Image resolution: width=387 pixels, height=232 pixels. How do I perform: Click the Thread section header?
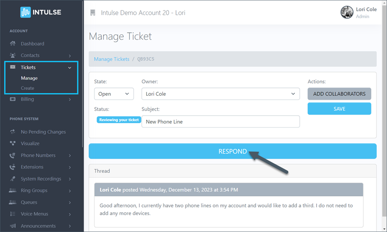pyautogui.click(x=233, y=171)
